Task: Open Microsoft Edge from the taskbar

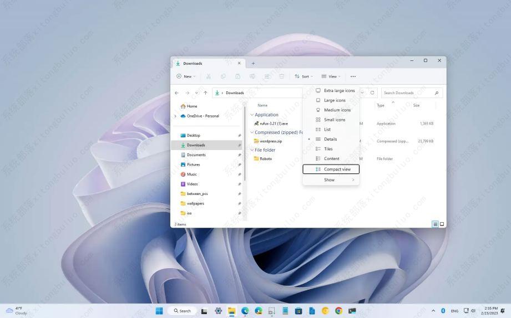Action: click(245, 311)
